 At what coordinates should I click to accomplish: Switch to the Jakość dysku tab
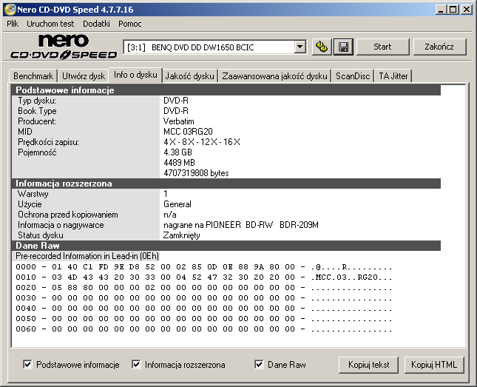pyautogui.click(x=189, y=75)
